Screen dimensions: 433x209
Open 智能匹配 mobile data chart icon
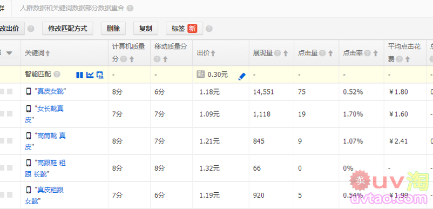[100, 75]
